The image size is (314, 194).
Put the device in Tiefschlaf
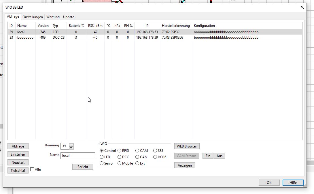pyautogui.click(x=18, y=171)
